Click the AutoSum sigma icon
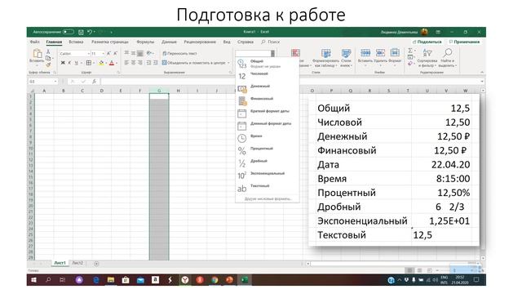 coord(410,51)
